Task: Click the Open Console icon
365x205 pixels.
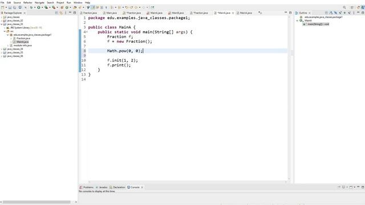Action: [x=351, y=187]
